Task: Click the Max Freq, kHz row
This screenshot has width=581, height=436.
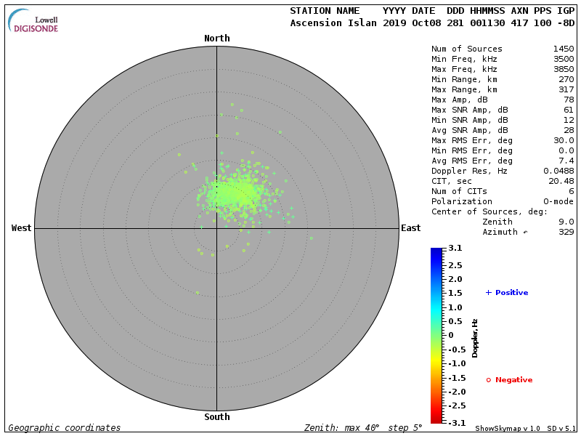Action: tap(503, 69)
